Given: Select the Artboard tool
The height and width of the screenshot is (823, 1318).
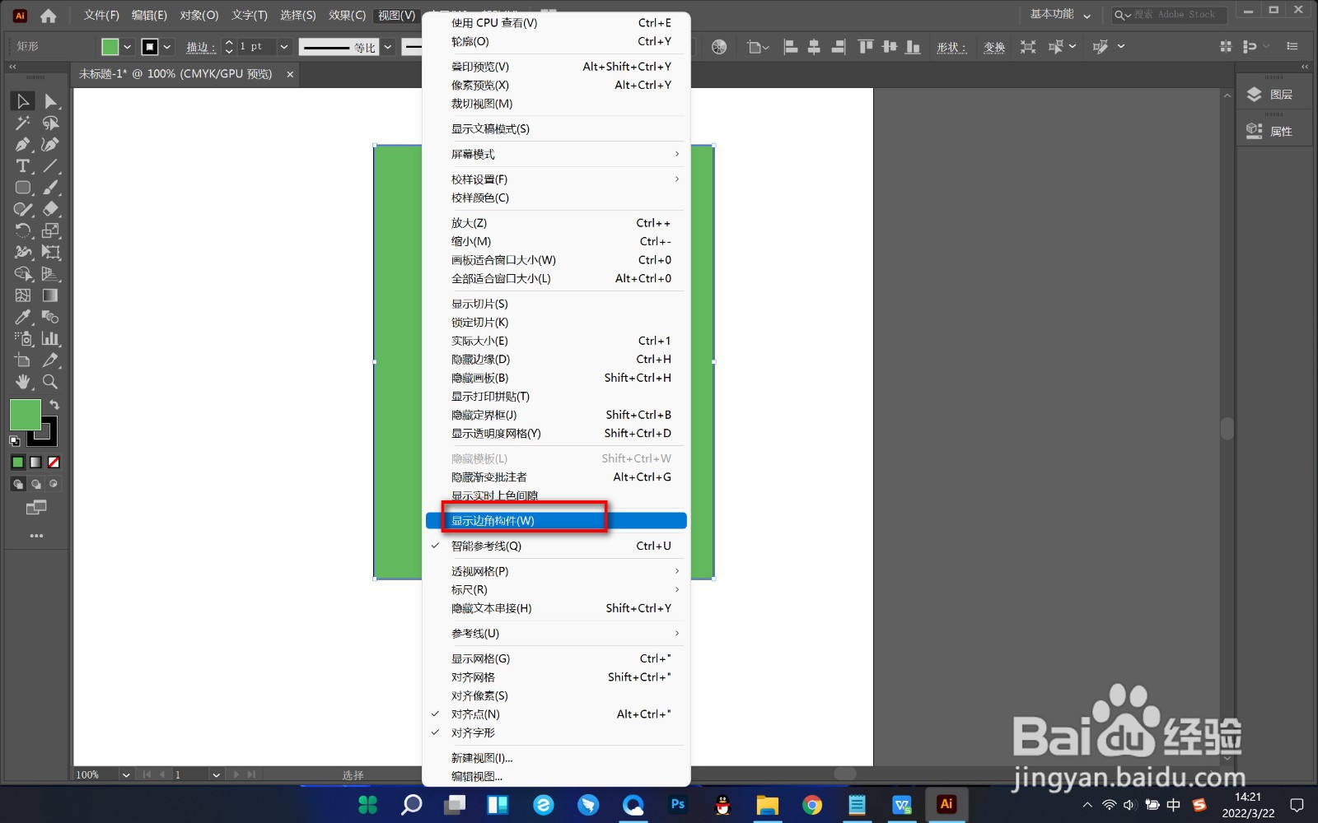Looking at the screenshot, I should 22,360.
